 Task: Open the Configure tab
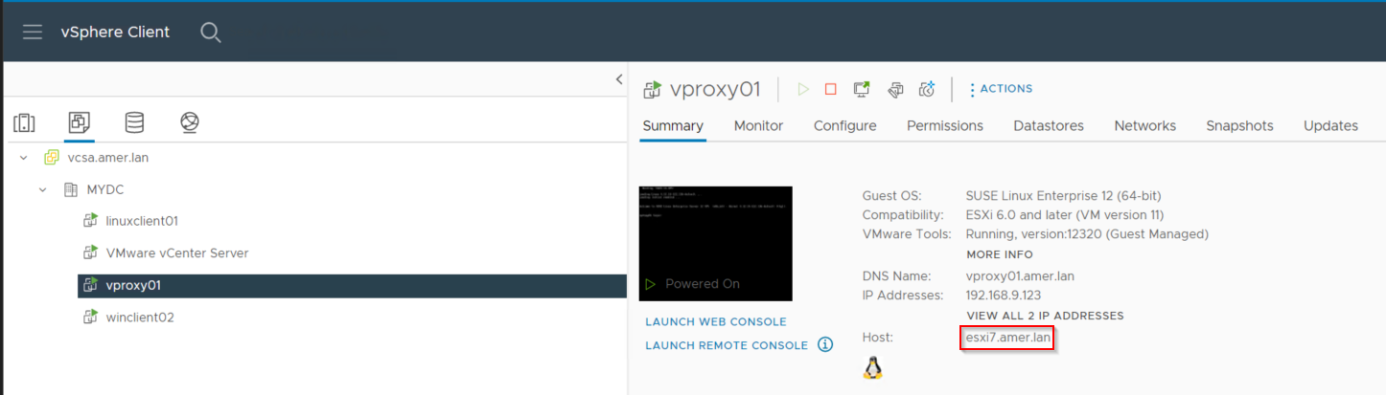845,125
